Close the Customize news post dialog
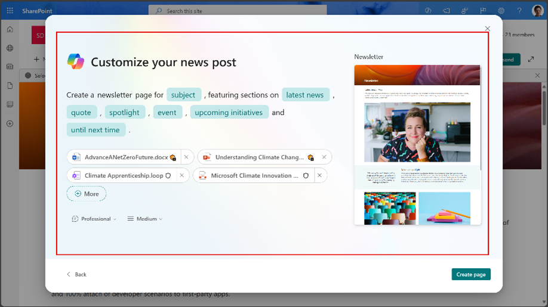548x307 pixels. coord(488,29)
